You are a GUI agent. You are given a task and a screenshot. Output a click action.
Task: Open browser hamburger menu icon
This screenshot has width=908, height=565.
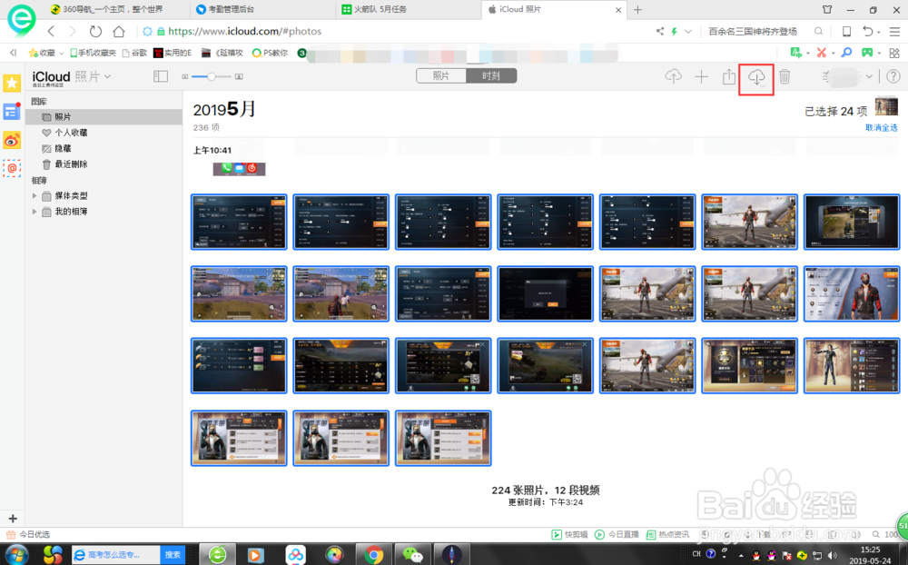click(x=894, y=31)
